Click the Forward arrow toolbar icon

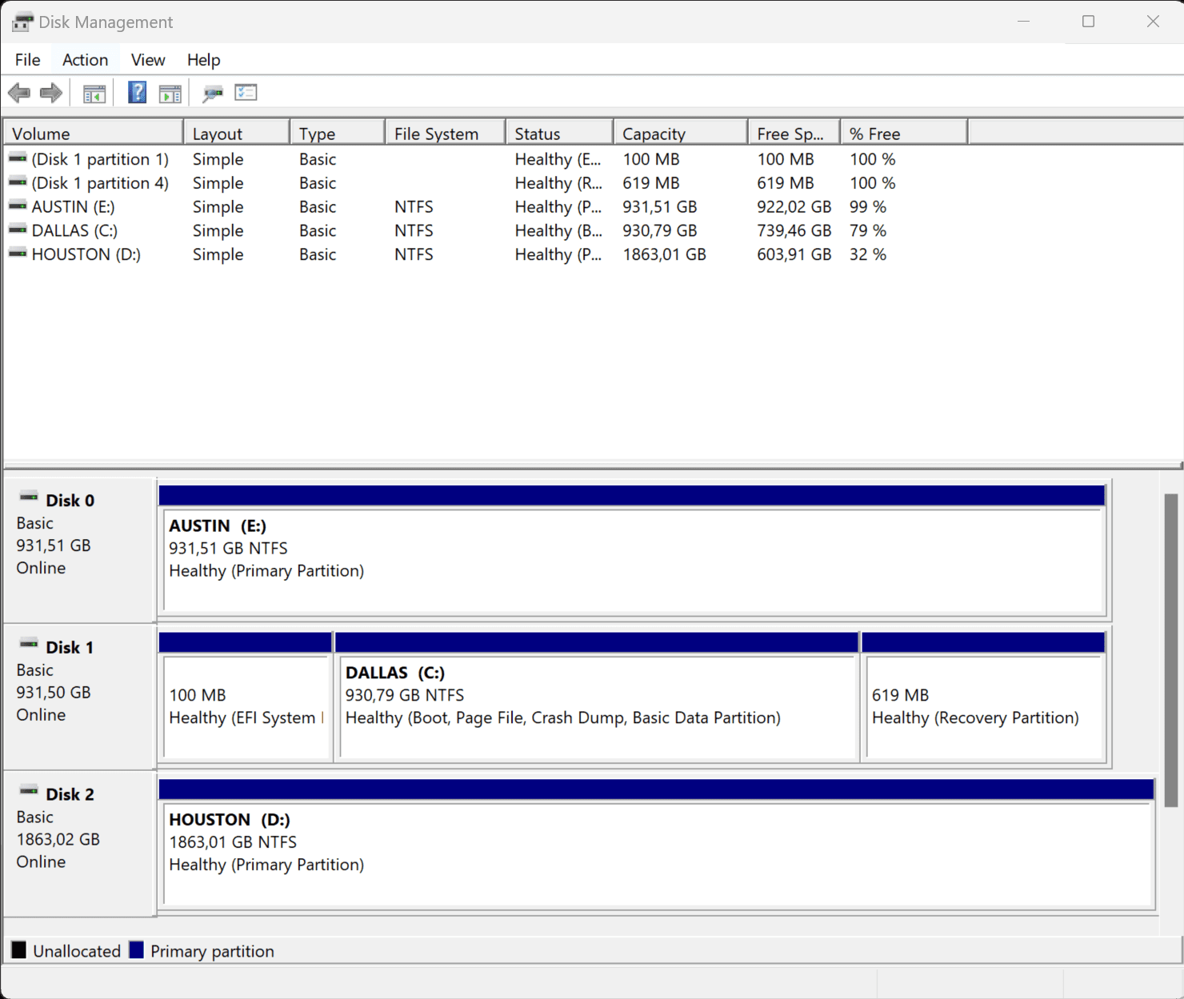(51, 93)
